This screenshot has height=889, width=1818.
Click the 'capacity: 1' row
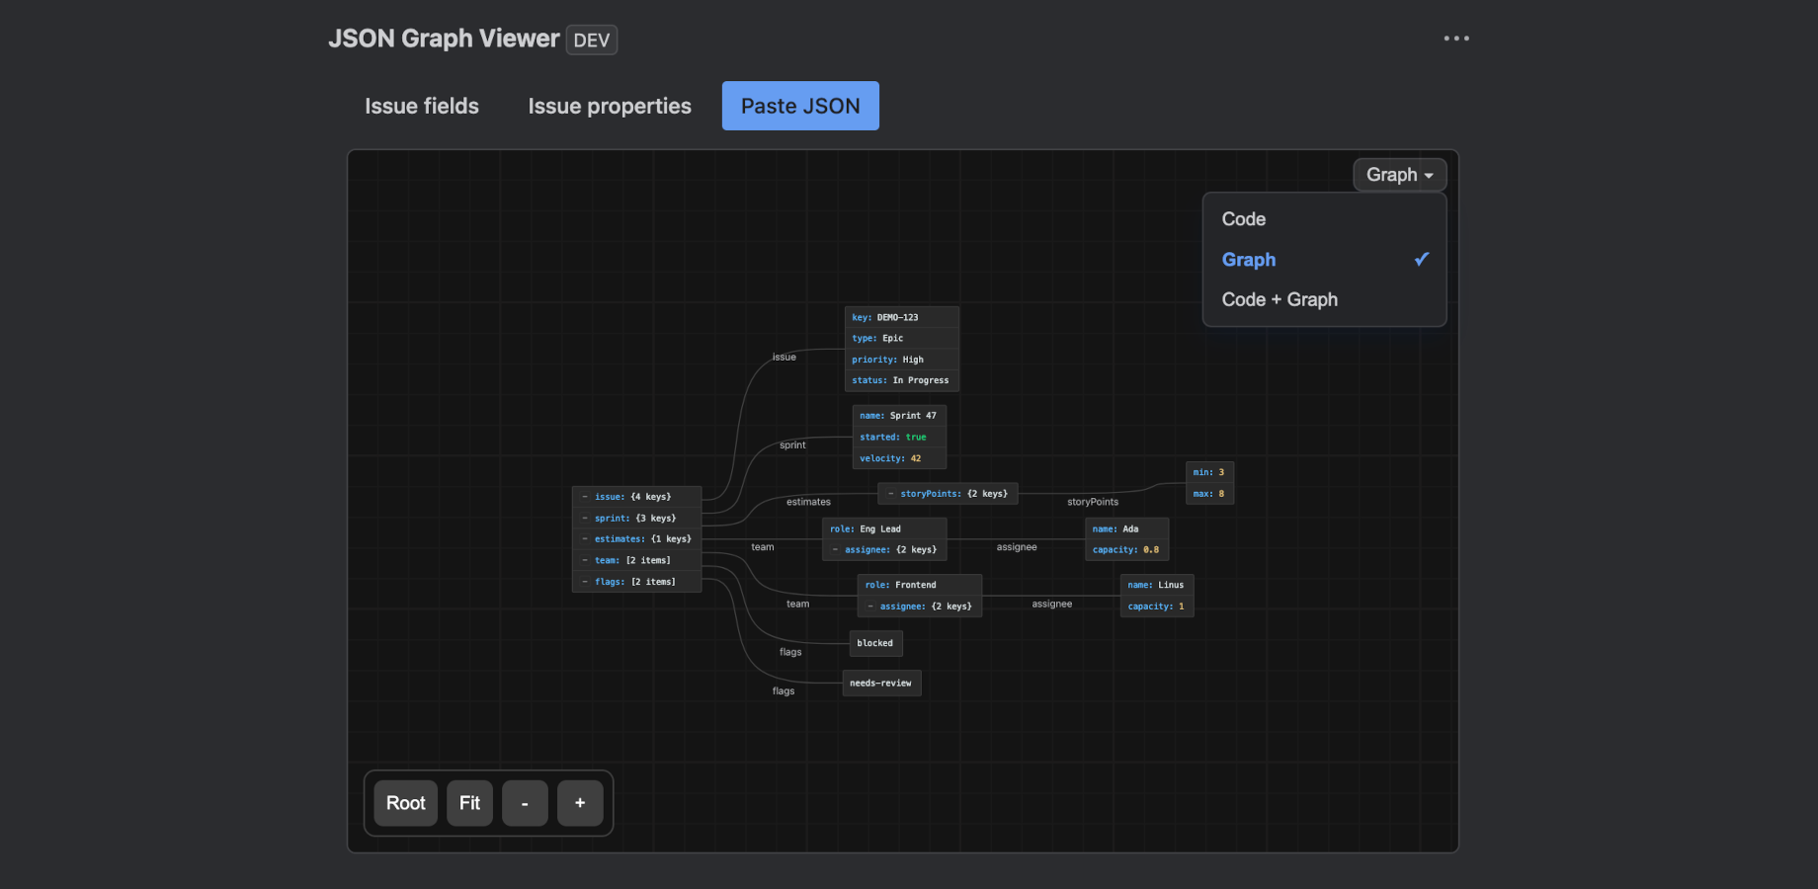tap(1157, 606)
